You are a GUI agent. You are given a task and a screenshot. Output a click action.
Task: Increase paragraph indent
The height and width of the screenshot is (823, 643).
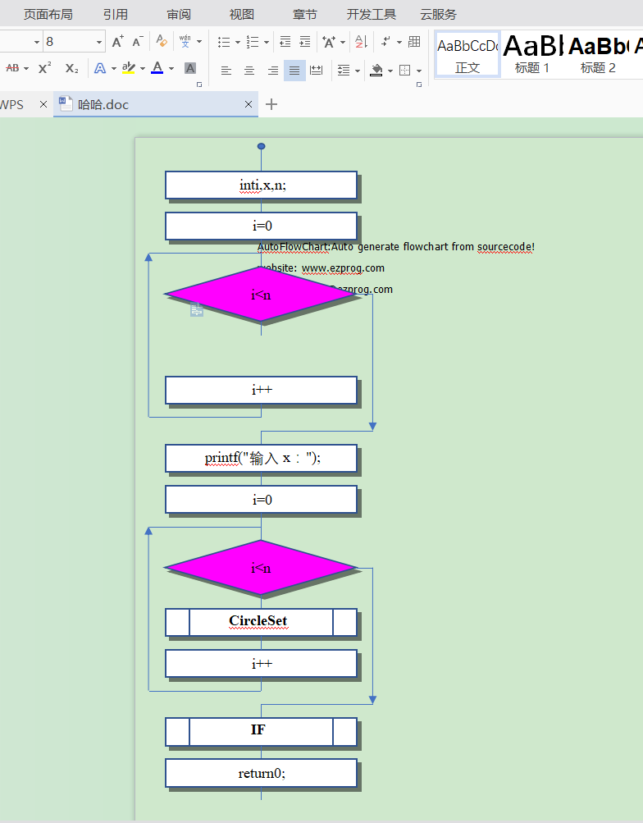click(305, 42)
